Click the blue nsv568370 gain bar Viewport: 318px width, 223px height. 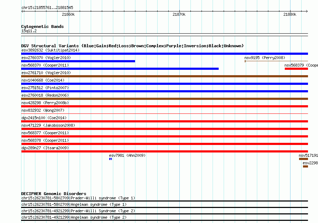pyautogui.click(x=120, y=69)
